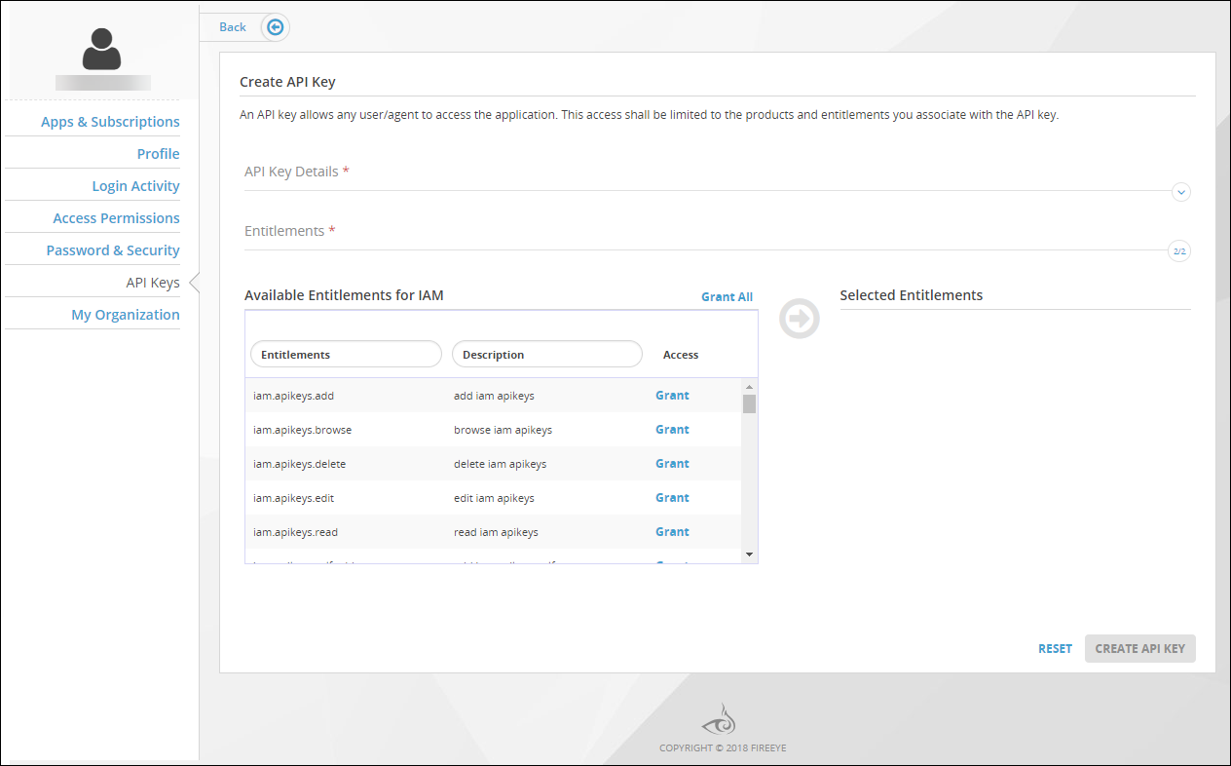The width and height of the screenshot is (1231, 766).
Task: Click the Description filter field
Action: click(547, 355)
